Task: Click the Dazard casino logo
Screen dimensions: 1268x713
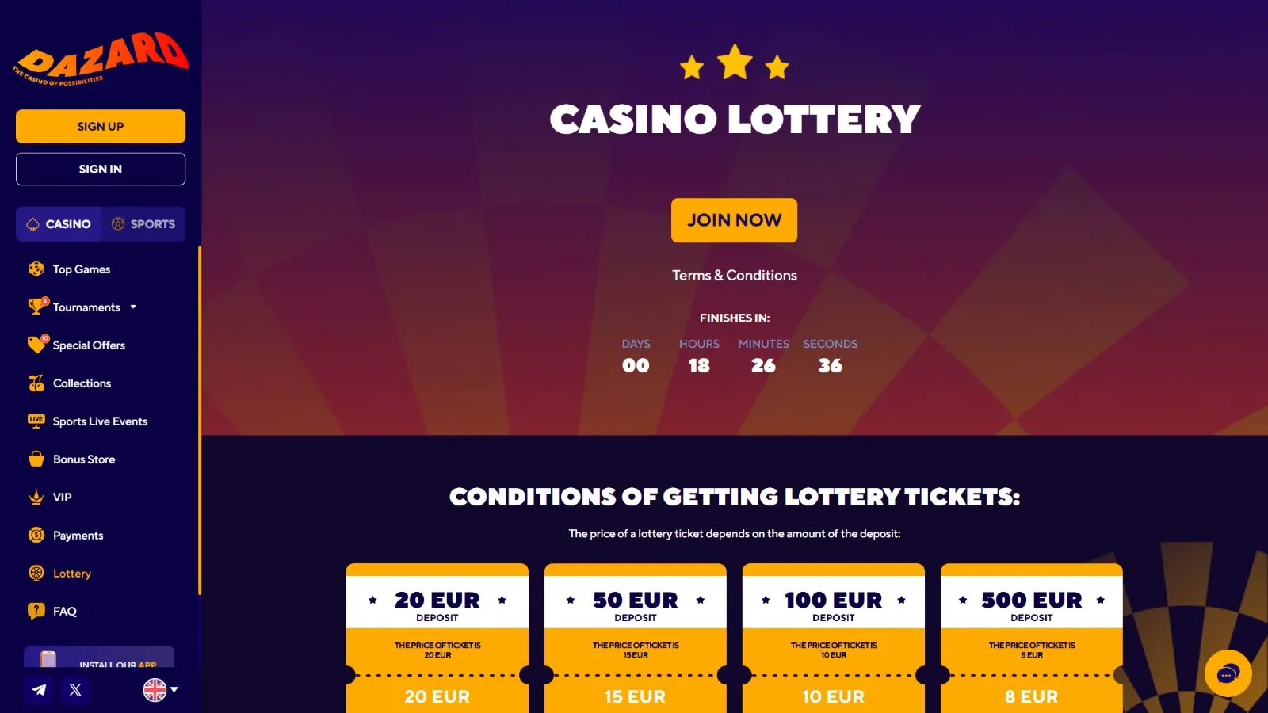Action: point(101,59)
